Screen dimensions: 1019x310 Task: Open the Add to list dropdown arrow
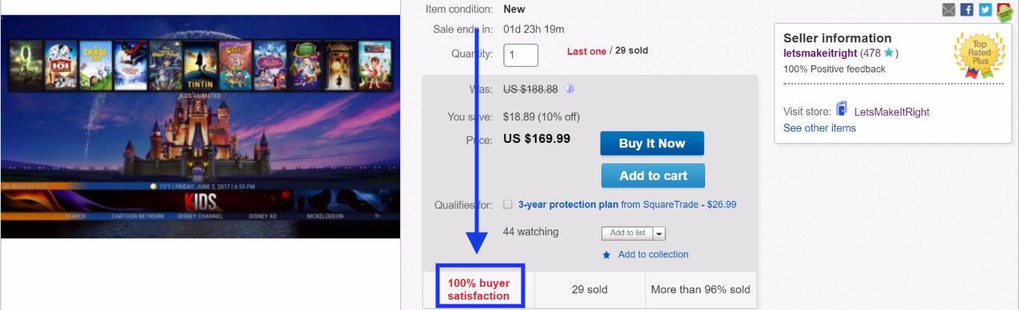click(x=659, y=233)
